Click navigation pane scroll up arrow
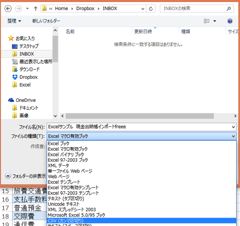Image resolution: width=240 pixels, height=226 pixels. 55,30
